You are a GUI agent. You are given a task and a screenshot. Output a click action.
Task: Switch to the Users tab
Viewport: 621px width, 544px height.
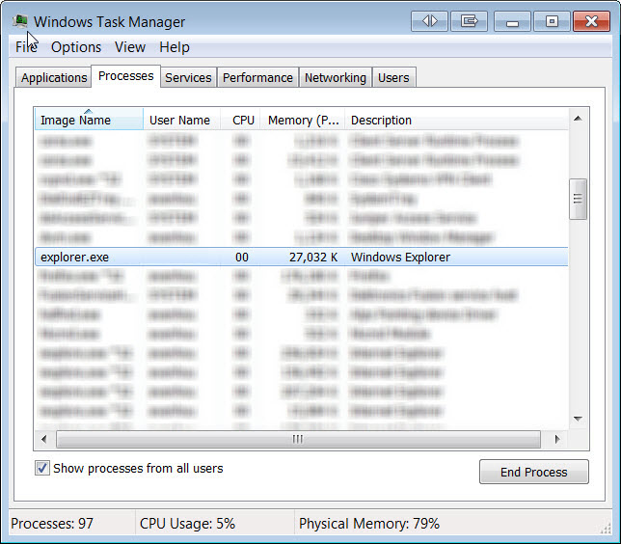pyautogui.click(x=393, y=78)
